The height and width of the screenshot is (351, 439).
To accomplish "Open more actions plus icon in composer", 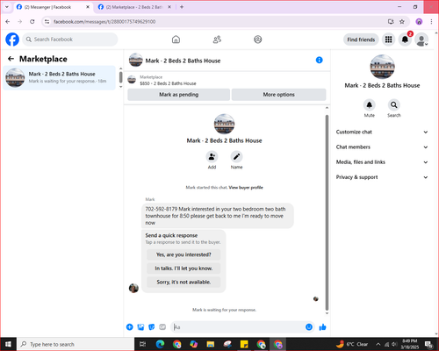I will click(130, 327).
